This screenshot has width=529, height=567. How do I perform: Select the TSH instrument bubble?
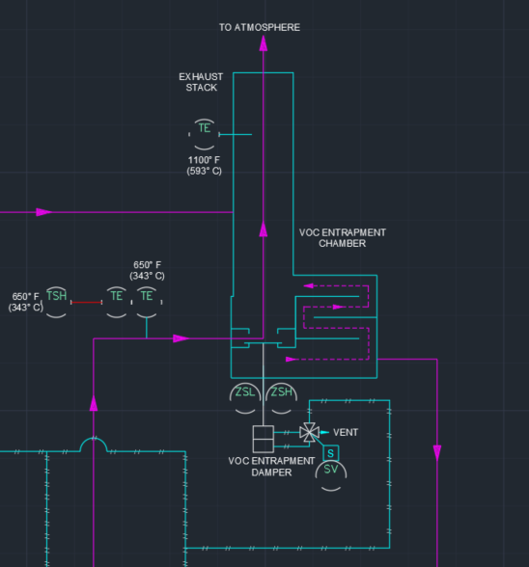(x=57, y=303)
